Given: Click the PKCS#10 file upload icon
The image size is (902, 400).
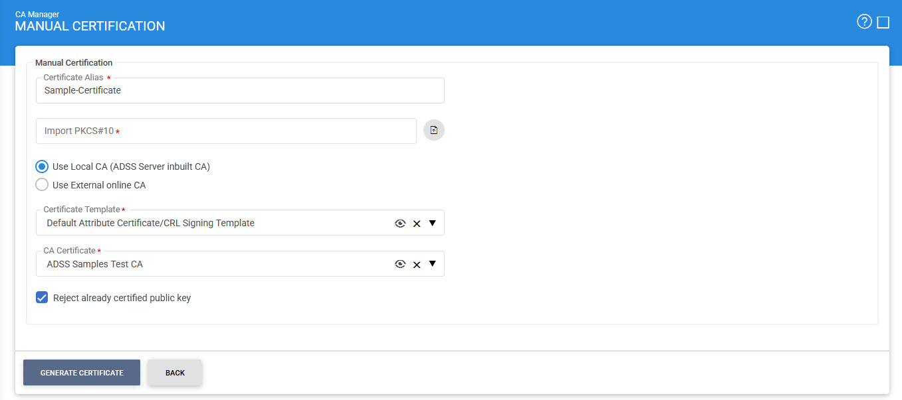Looking at the screenshot, I should coord(433,131).
